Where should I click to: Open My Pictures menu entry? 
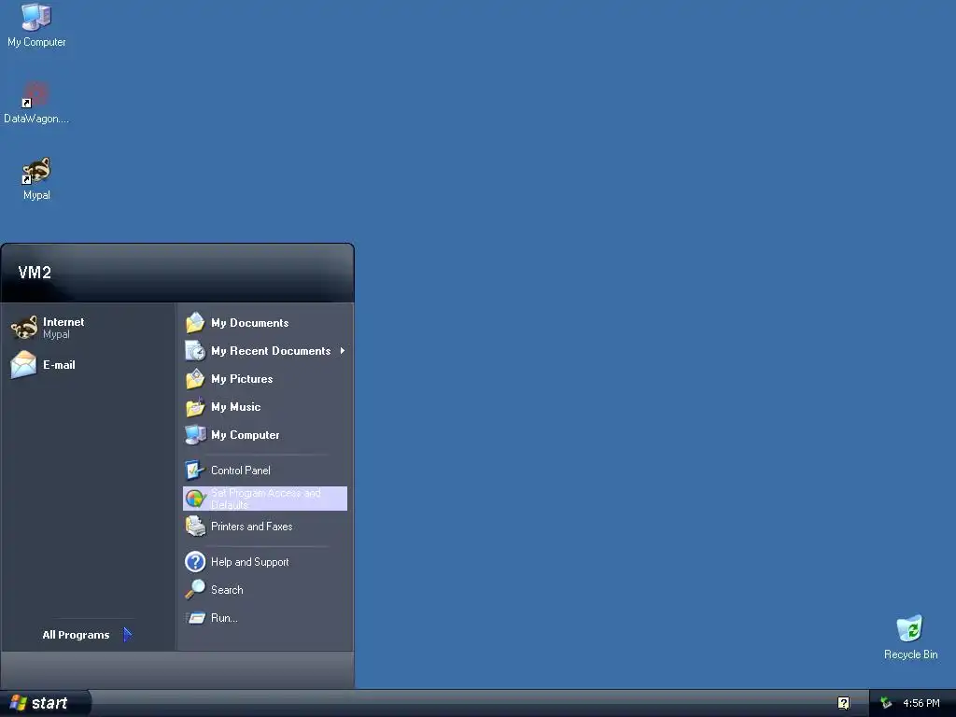click(265, 379)
